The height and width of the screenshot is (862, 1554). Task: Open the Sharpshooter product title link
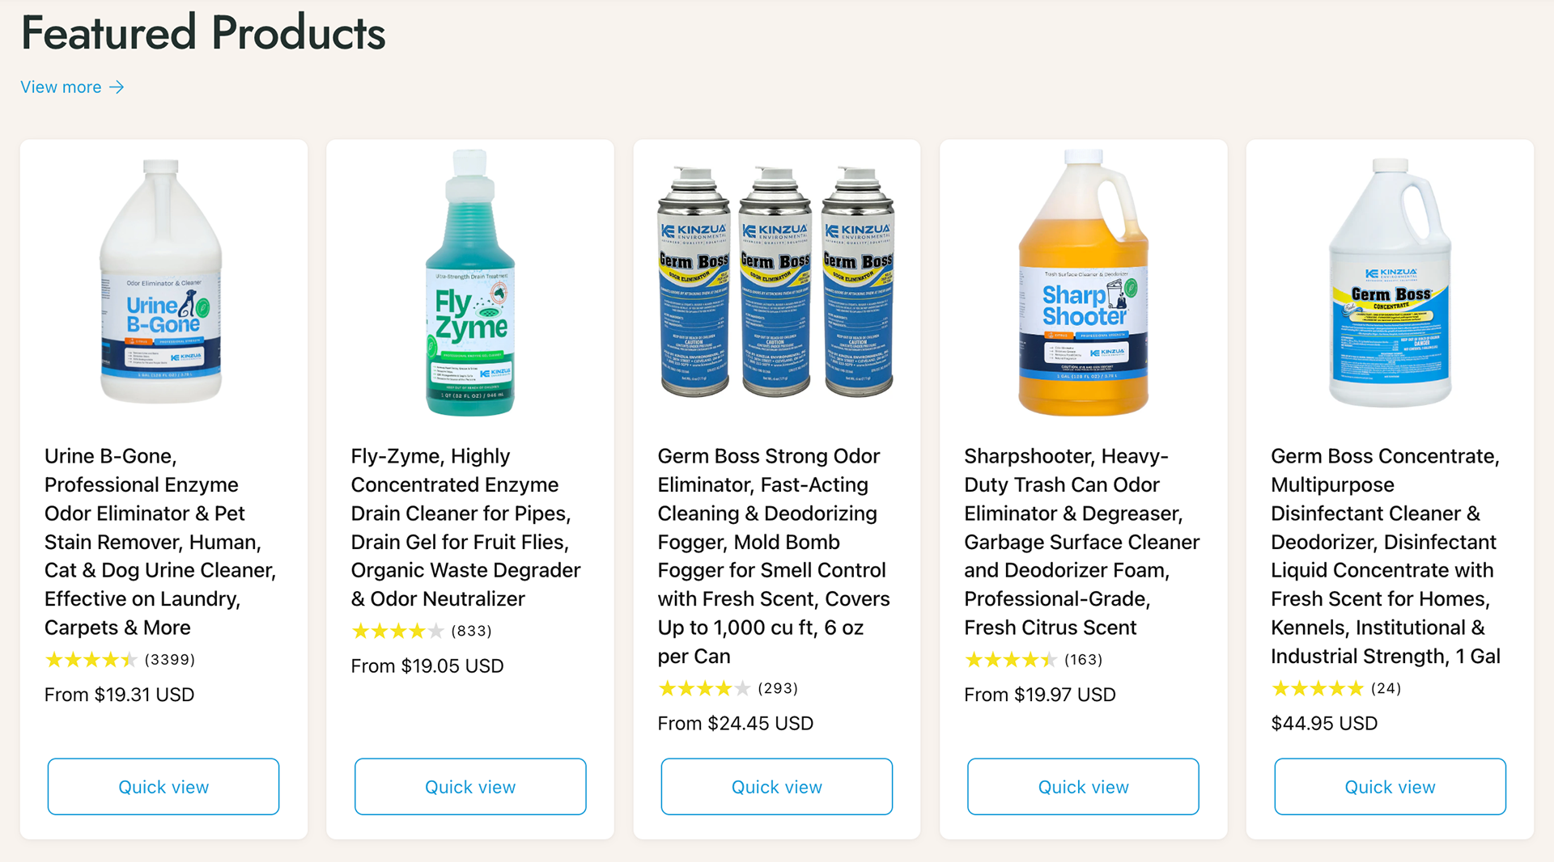point(1081,542)
